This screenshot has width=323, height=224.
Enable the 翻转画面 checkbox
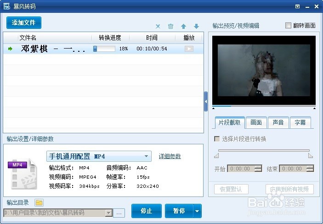coord(288,26)
